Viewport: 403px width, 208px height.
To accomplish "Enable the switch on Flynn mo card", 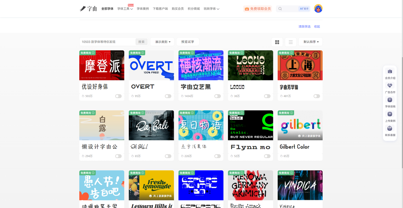I will [x=267, y=156].
